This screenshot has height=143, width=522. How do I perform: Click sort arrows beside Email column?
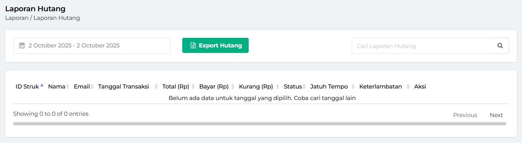(92, 87)
